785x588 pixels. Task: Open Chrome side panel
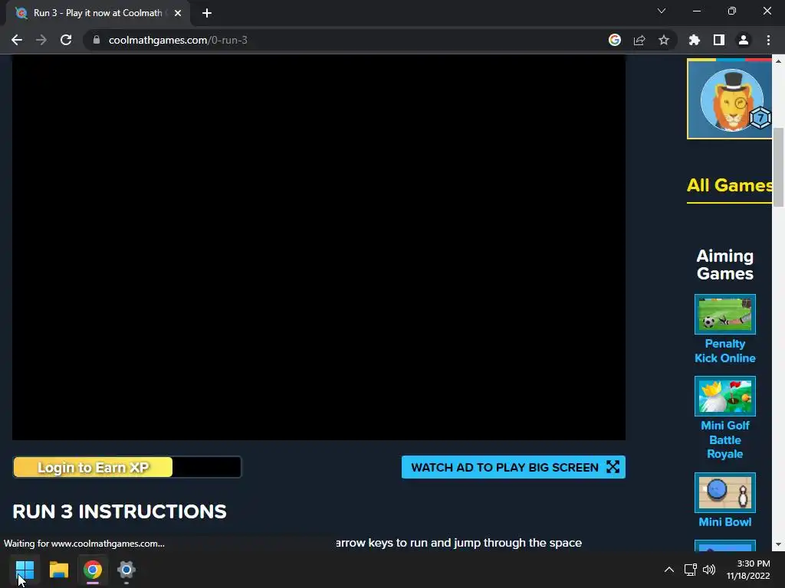coord(719,40)
